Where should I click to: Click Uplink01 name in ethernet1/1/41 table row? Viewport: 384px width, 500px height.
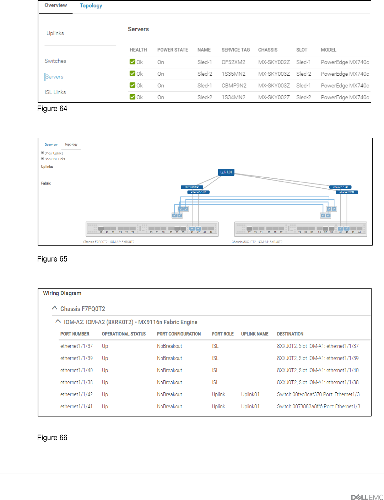coord(250,407)
